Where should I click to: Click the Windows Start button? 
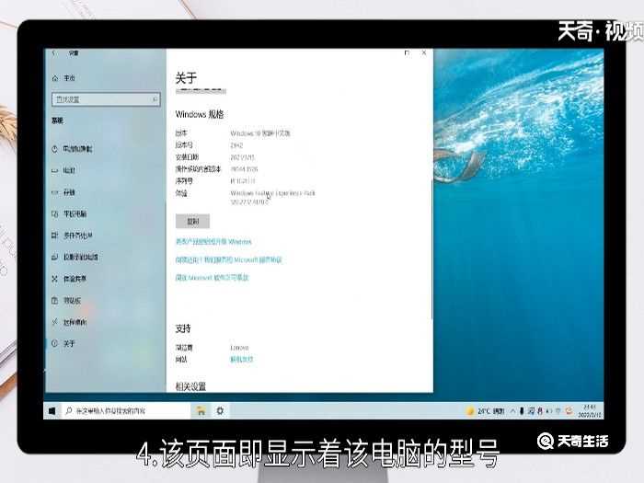(x=52, y=410)
